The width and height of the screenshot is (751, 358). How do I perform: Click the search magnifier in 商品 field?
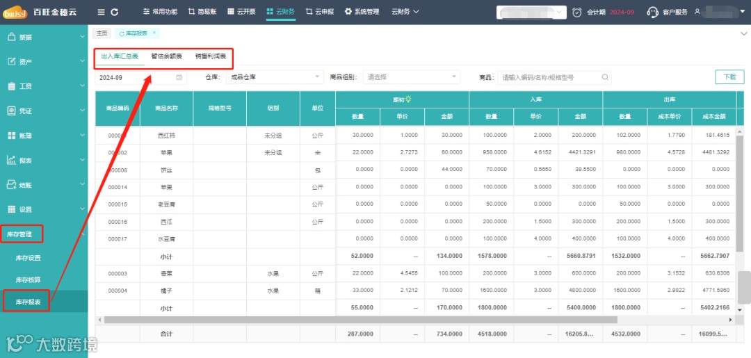coord(606,77)
